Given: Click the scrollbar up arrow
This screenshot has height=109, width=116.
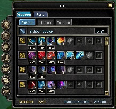Looking at the screenshot, I should (x=107, y=39).
